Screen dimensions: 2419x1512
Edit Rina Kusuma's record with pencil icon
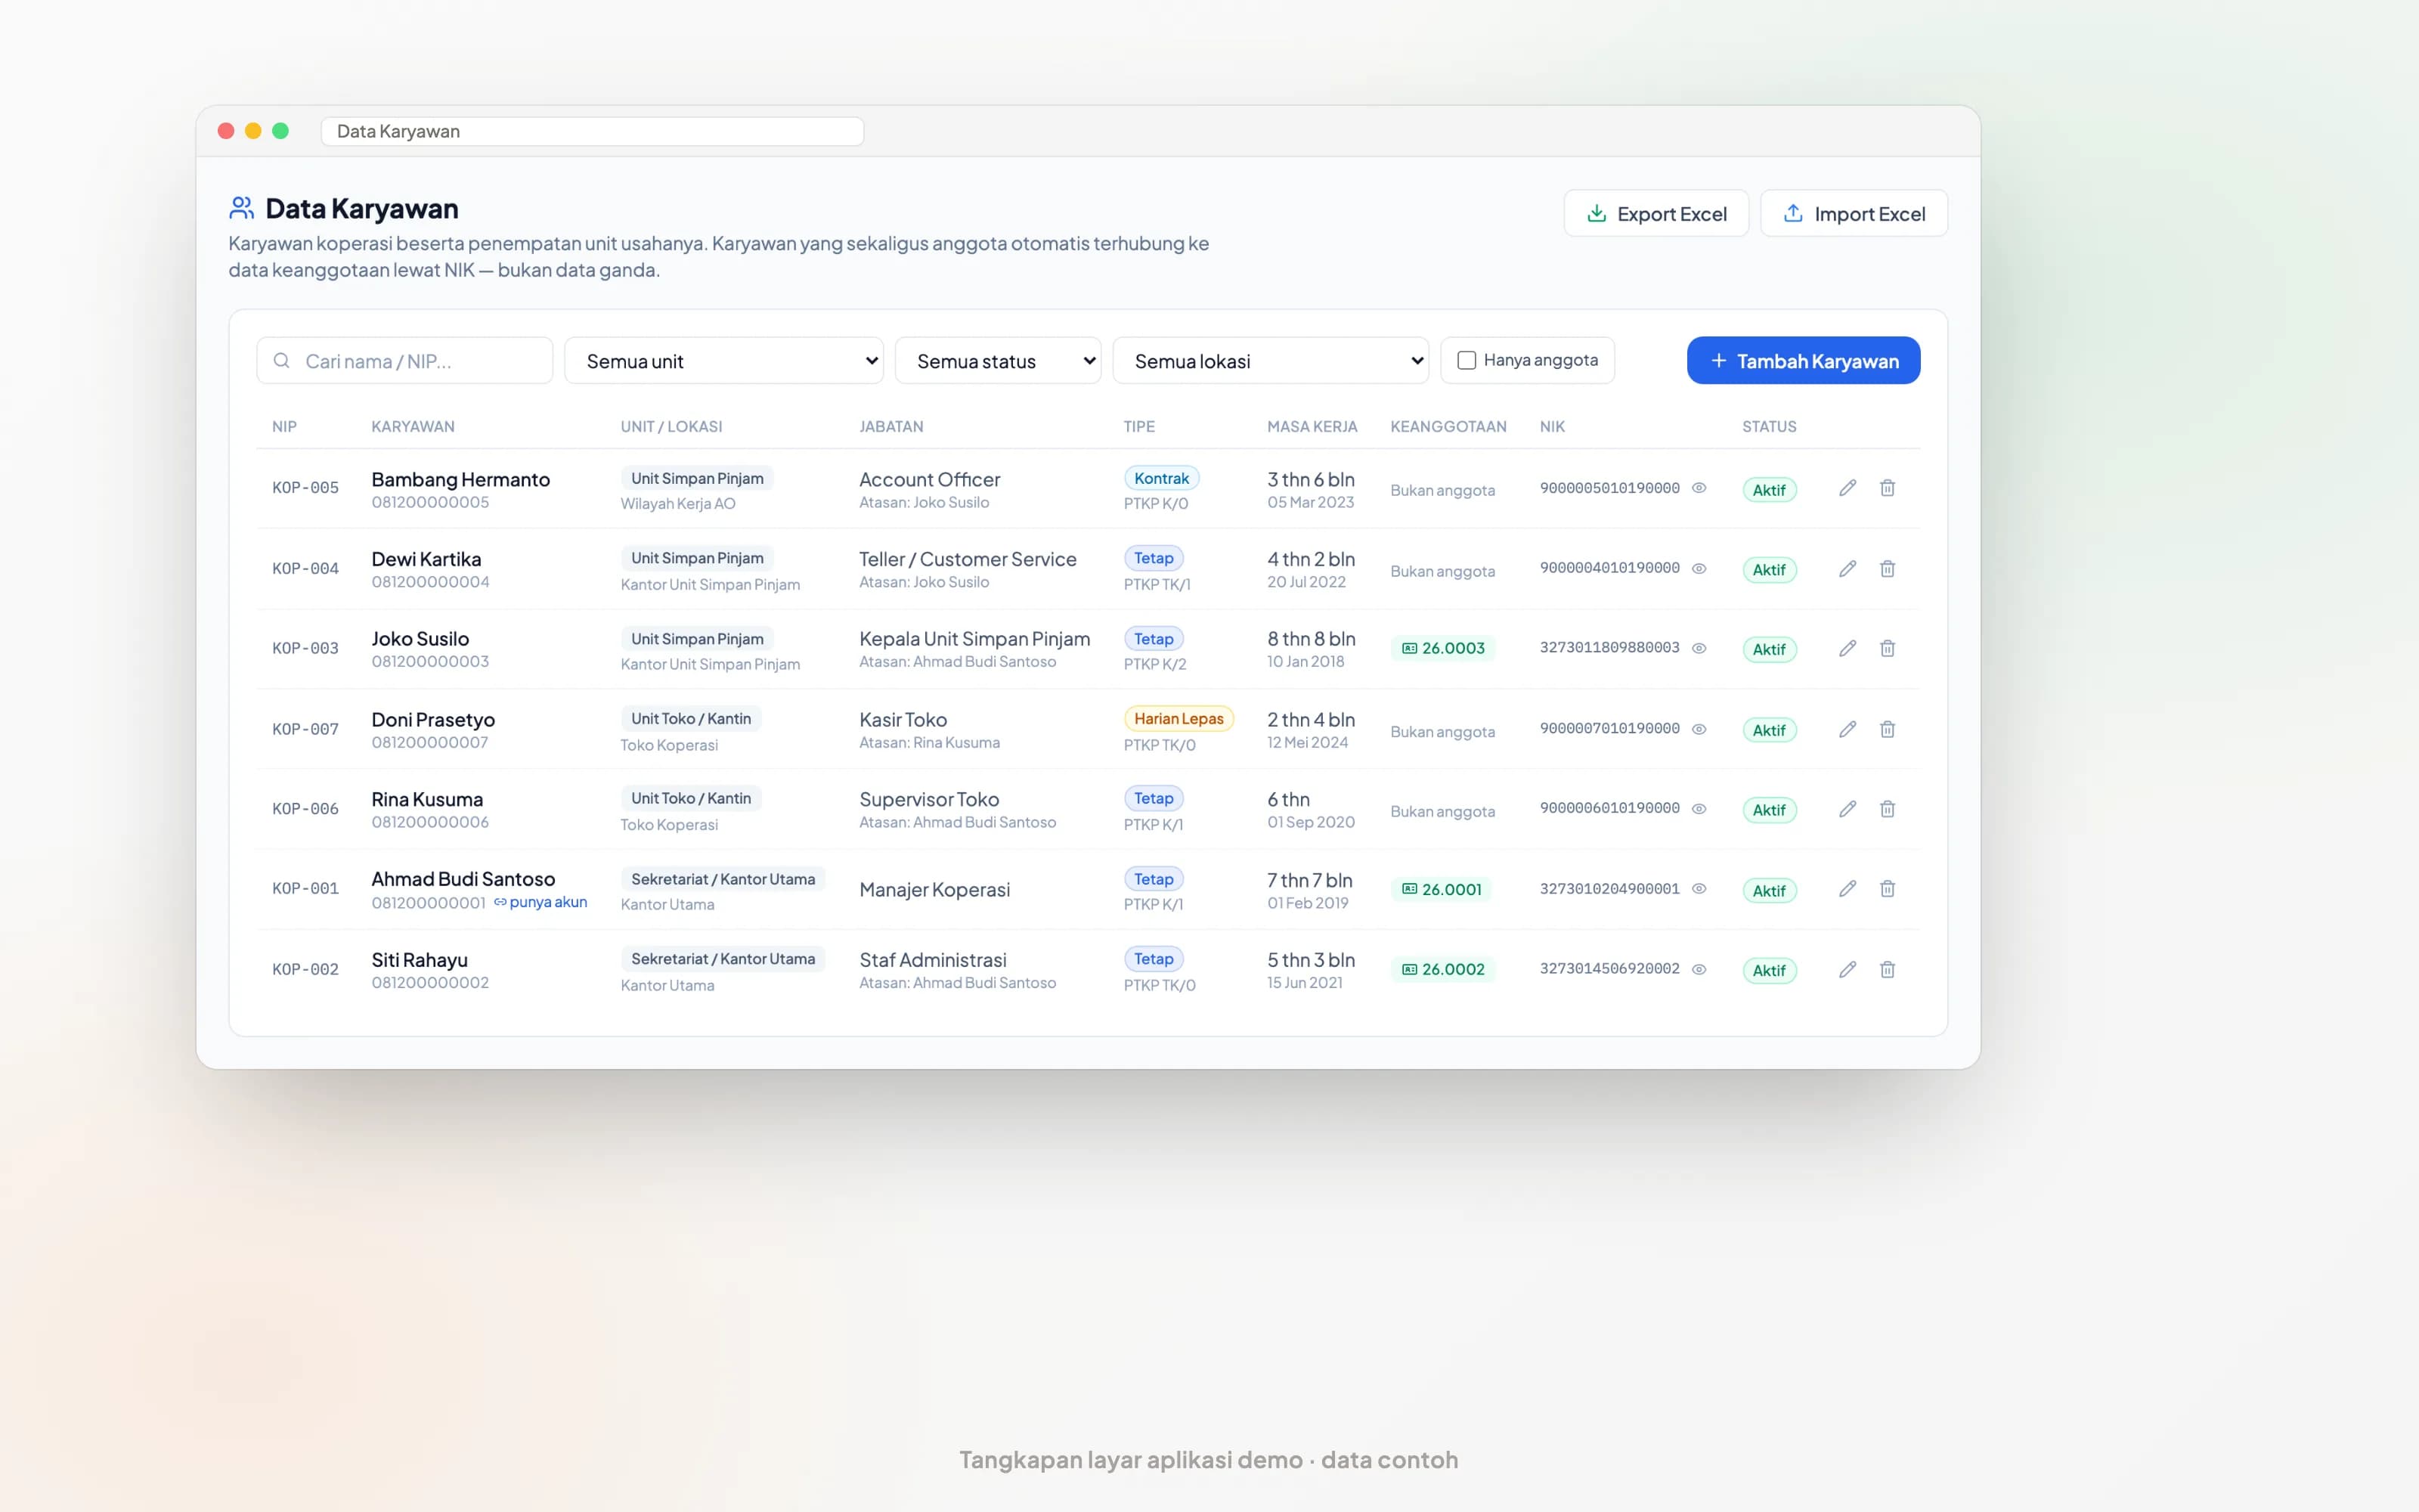[x=1848, y=809]
